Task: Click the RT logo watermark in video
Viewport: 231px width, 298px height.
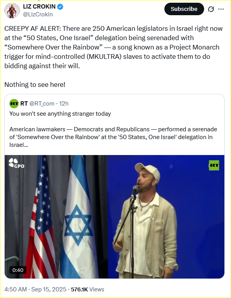Action: [x=214, y=165]
